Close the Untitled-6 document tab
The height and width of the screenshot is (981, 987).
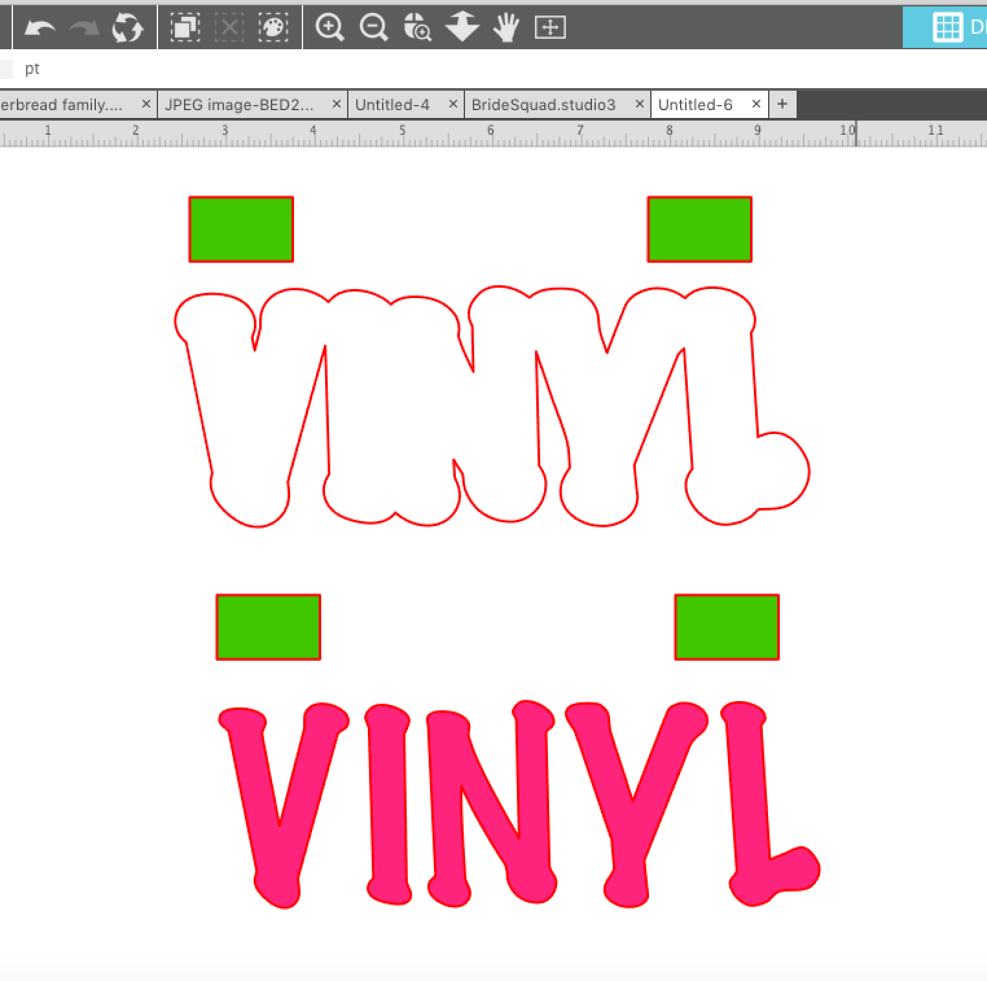[x=756, y=104]
